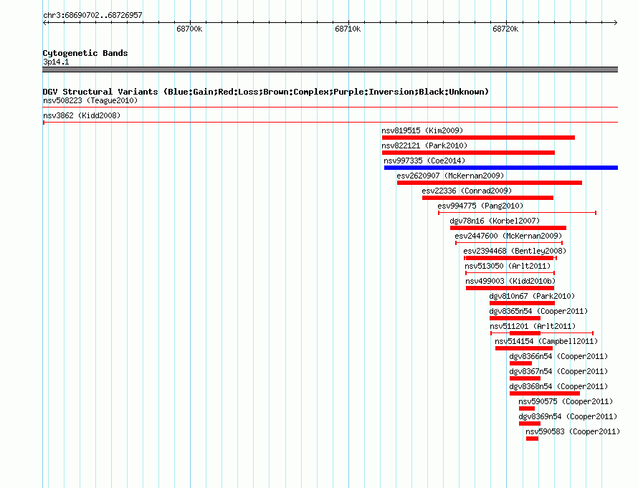Click the chr3:68690702..68726957 coordinates text
Viewport: 638px width, 488px height.
92,16
